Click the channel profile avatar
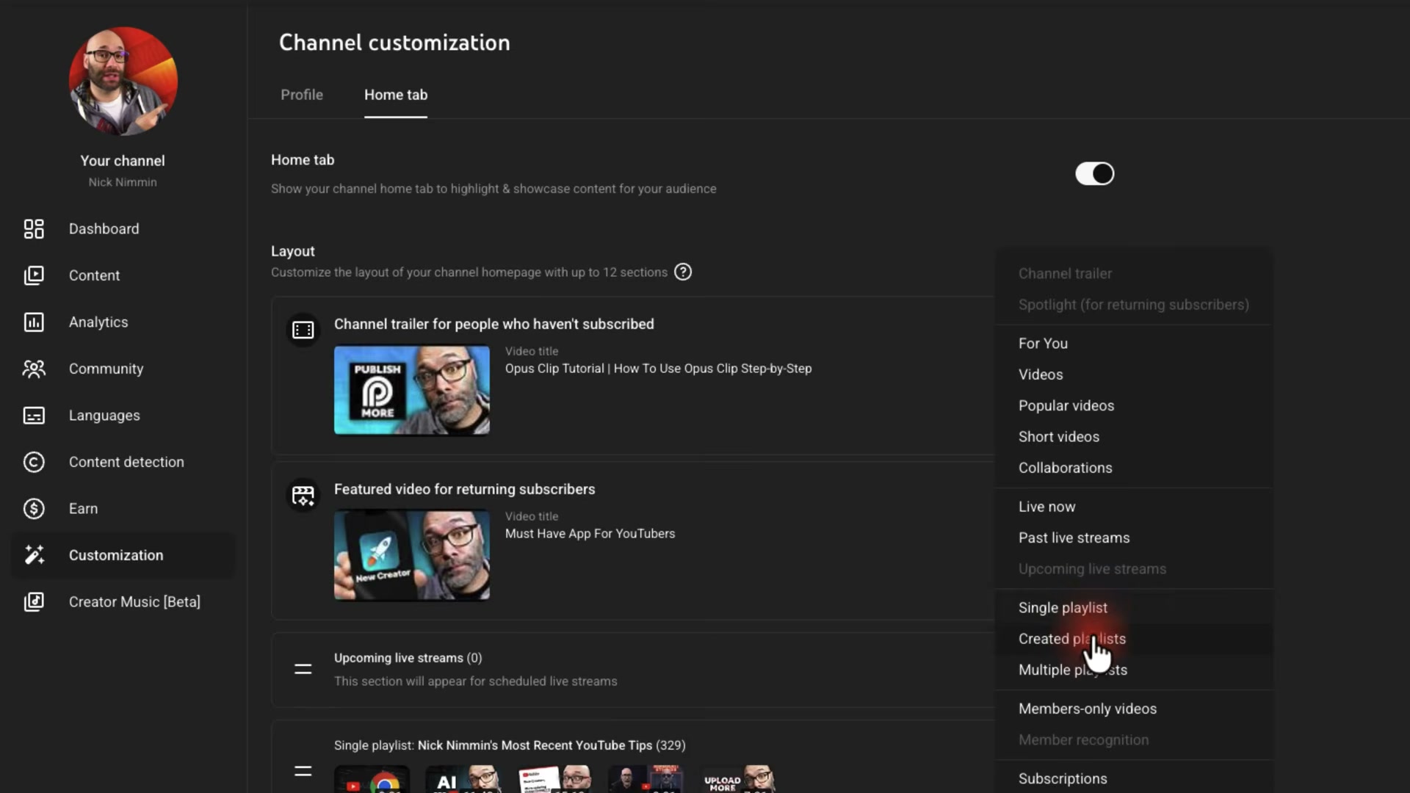The width and height of the screenshot is (1410, 793). click(123, 82)
